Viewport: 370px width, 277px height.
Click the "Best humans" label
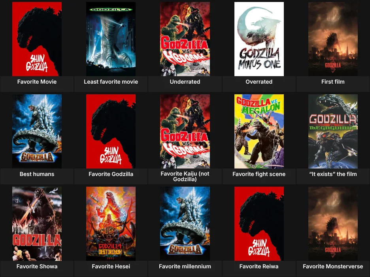click(x=37, y=174)
